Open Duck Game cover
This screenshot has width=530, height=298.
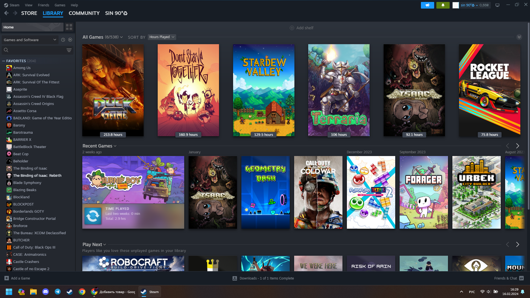click(113, 90)
